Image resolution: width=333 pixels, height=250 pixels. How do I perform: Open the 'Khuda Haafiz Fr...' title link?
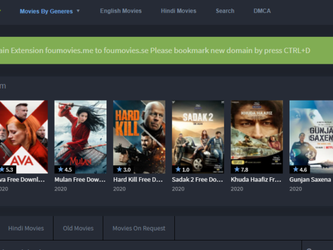point(256,180)
